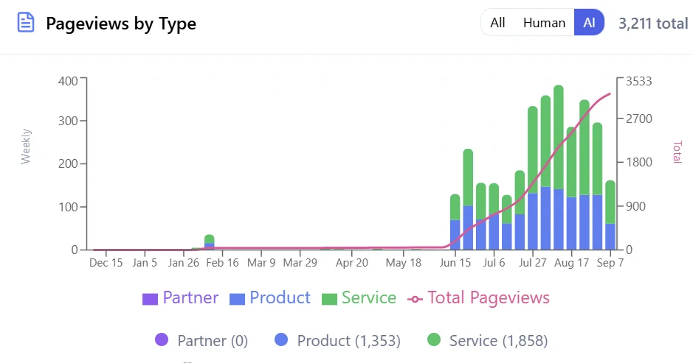Toggle the Total Pageviews line in legend
Screen dimensions: 693x363
(x=479, y=297)
